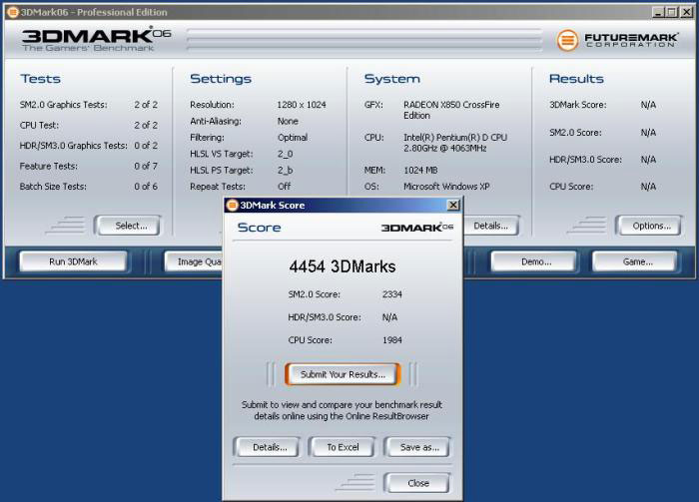
Task: Open the Select... tests button
Action: click(x=129, y=226)
